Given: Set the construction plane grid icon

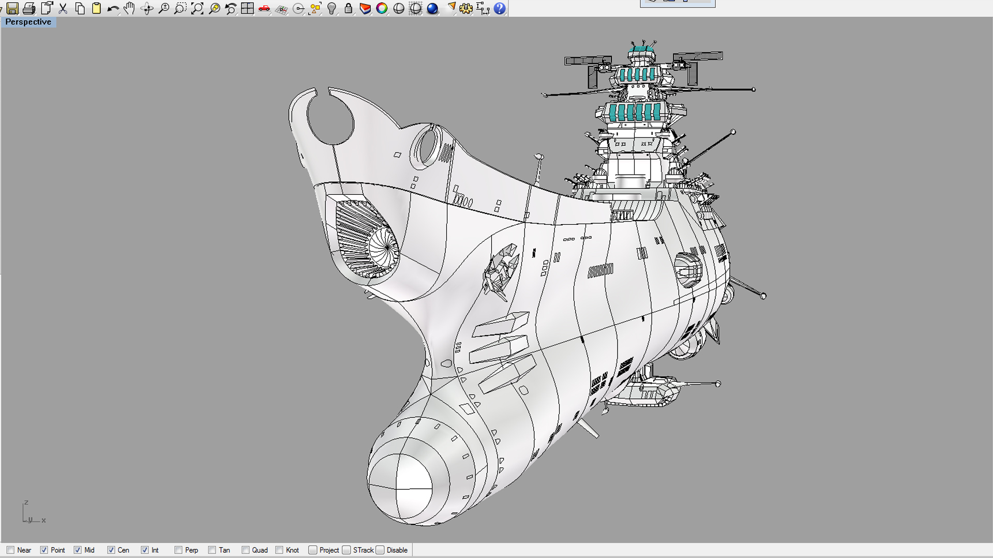Looking at the screenshot, I should [x=281, y=8].
